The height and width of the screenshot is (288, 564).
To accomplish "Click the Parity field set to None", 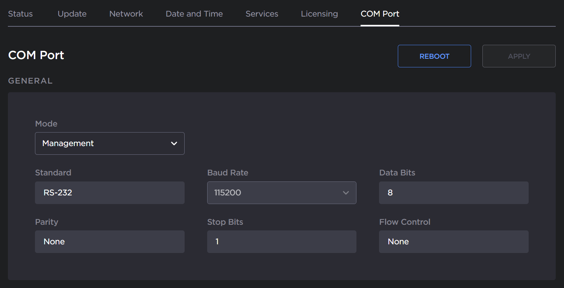I will point(109,242).
